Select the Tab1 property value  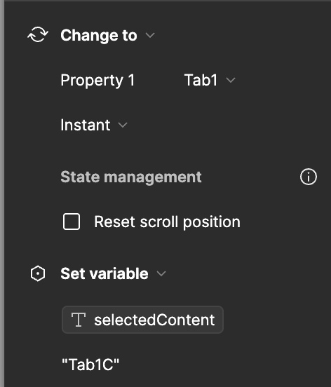click(x=201, y=80)
